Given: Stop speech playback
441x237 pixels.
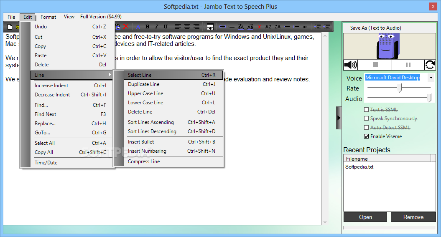Looking at the screenshot, I should click(x=375, y=65).
